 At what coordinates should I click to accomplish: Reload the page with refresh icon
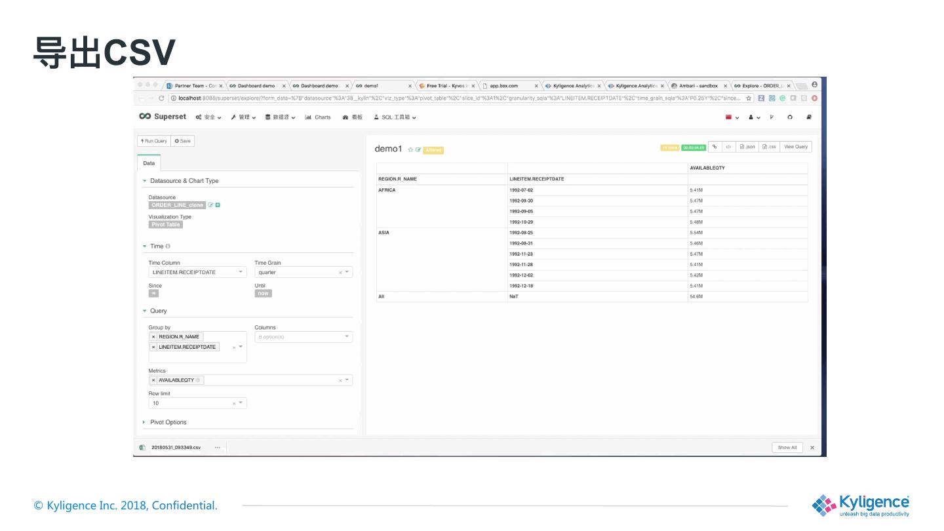161,98
